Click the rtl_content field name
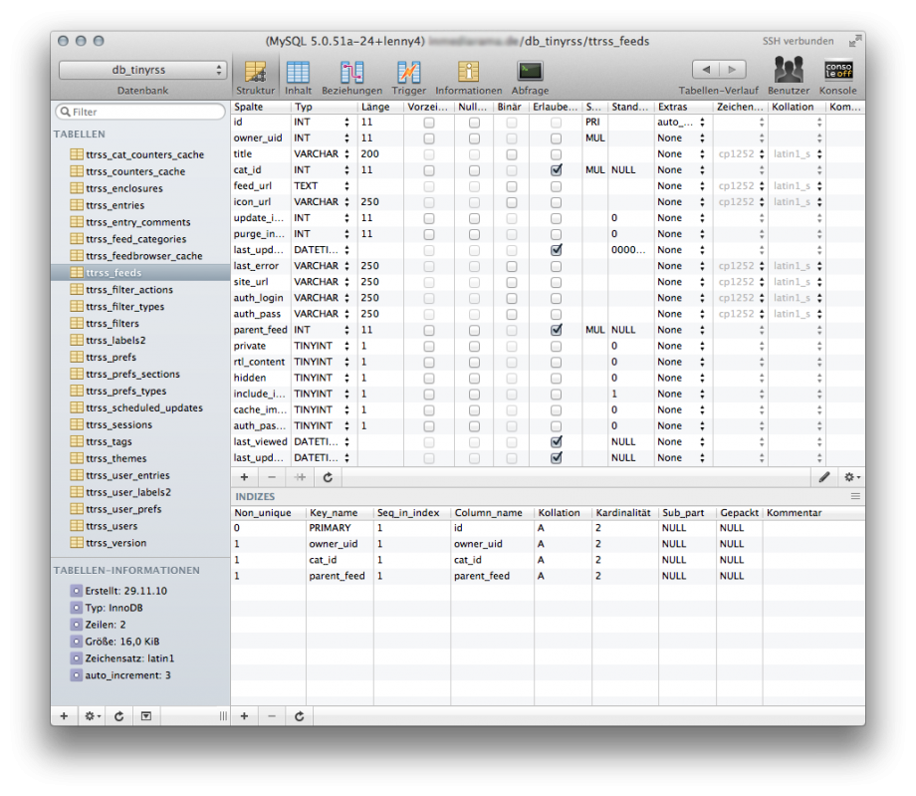Viewport: 916px width, 796px height. pos(260,363)
